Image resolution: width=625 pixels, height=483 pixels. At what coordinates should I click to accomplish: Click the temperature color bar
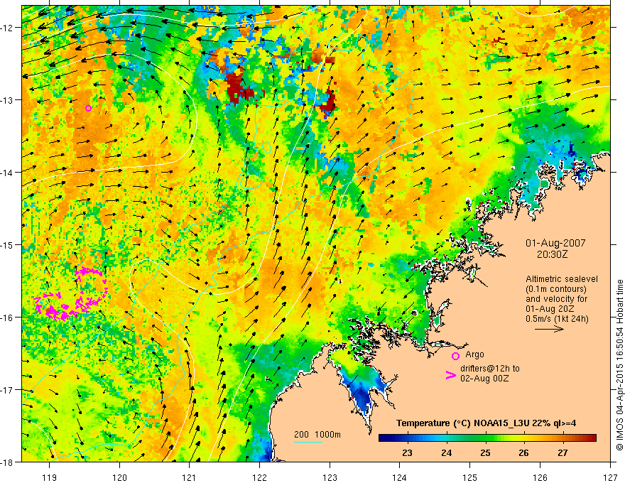pyautogui.click(x=487, y=438)
